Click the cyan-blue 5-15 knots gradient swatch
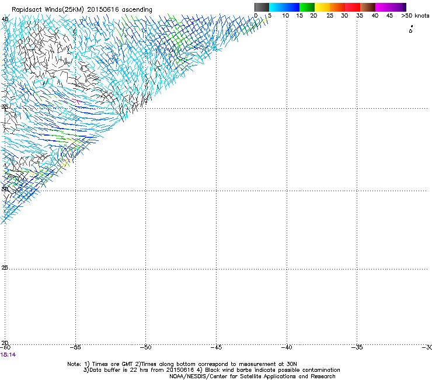 click(284, 7)
